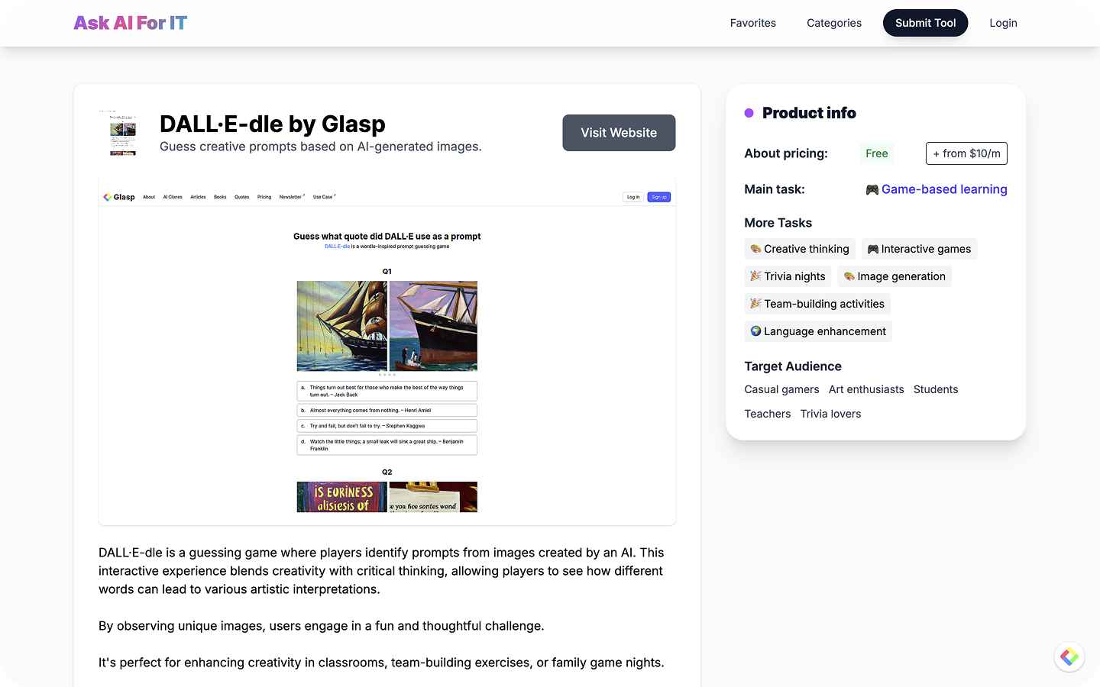Select the Language enhancement task tag

coord(818,331)
